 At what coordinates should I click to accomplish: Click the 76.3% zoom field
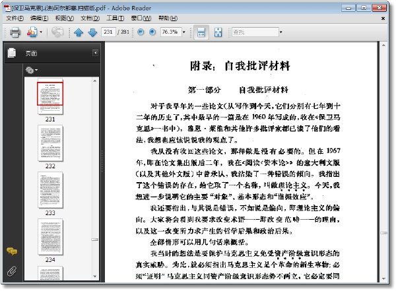tap(171, 32)
